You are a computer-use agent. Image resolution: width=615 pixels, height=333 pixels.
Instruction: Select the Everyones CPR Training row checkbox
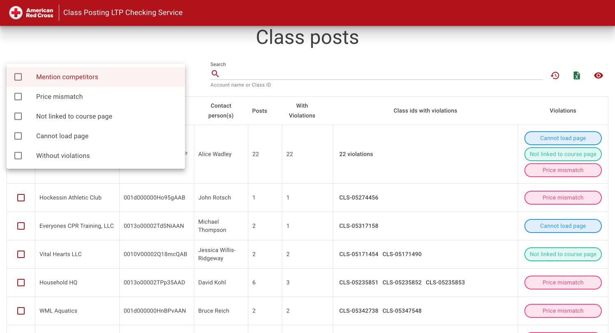pyautogui.click(x=21, y=226)
